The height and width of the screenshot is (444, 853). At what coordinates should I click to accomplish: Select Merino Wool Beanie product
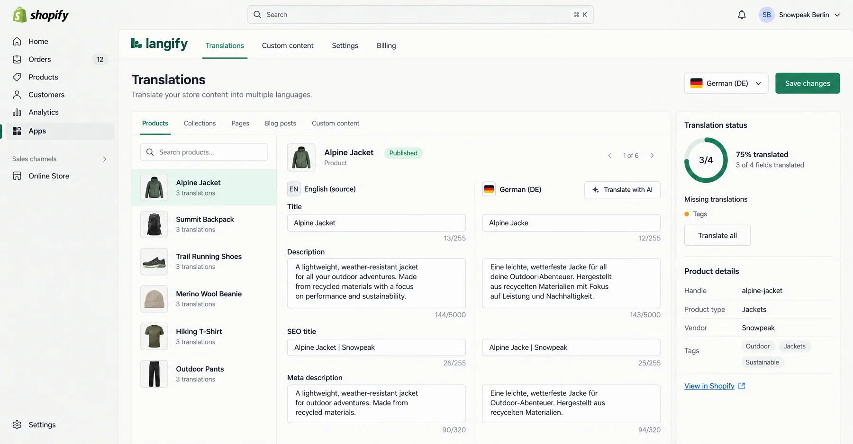(204, 299)
